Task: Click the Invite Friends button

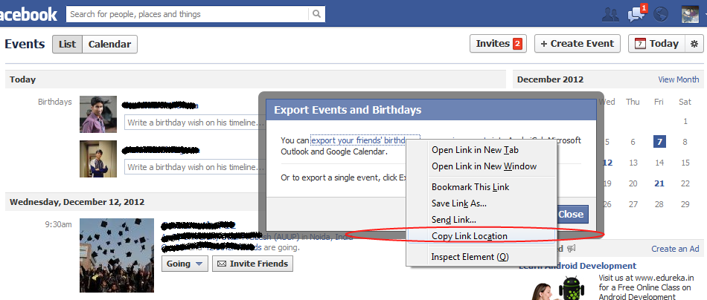Action: pos(252,264)
